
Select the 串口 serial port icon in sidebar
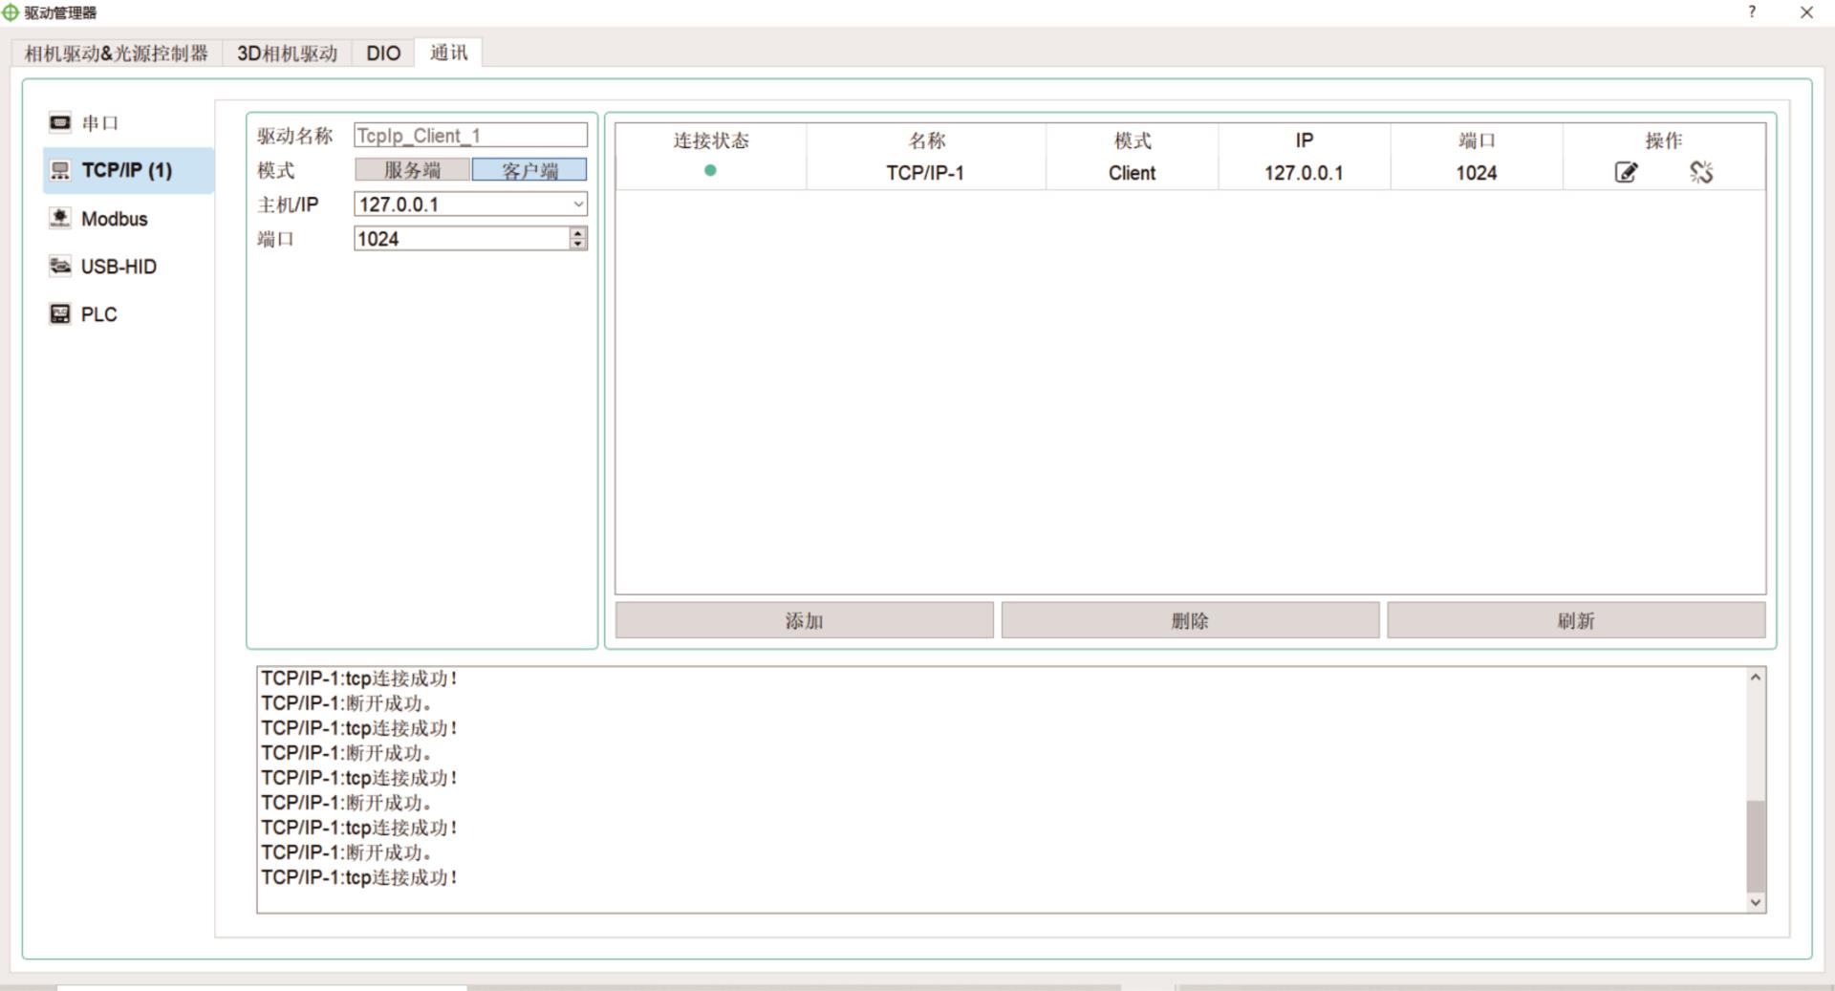59,121
